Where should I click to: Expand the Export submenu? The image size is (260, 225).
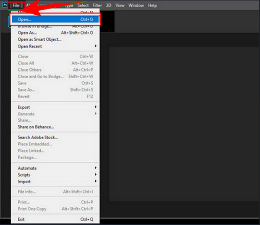[55, 107]
